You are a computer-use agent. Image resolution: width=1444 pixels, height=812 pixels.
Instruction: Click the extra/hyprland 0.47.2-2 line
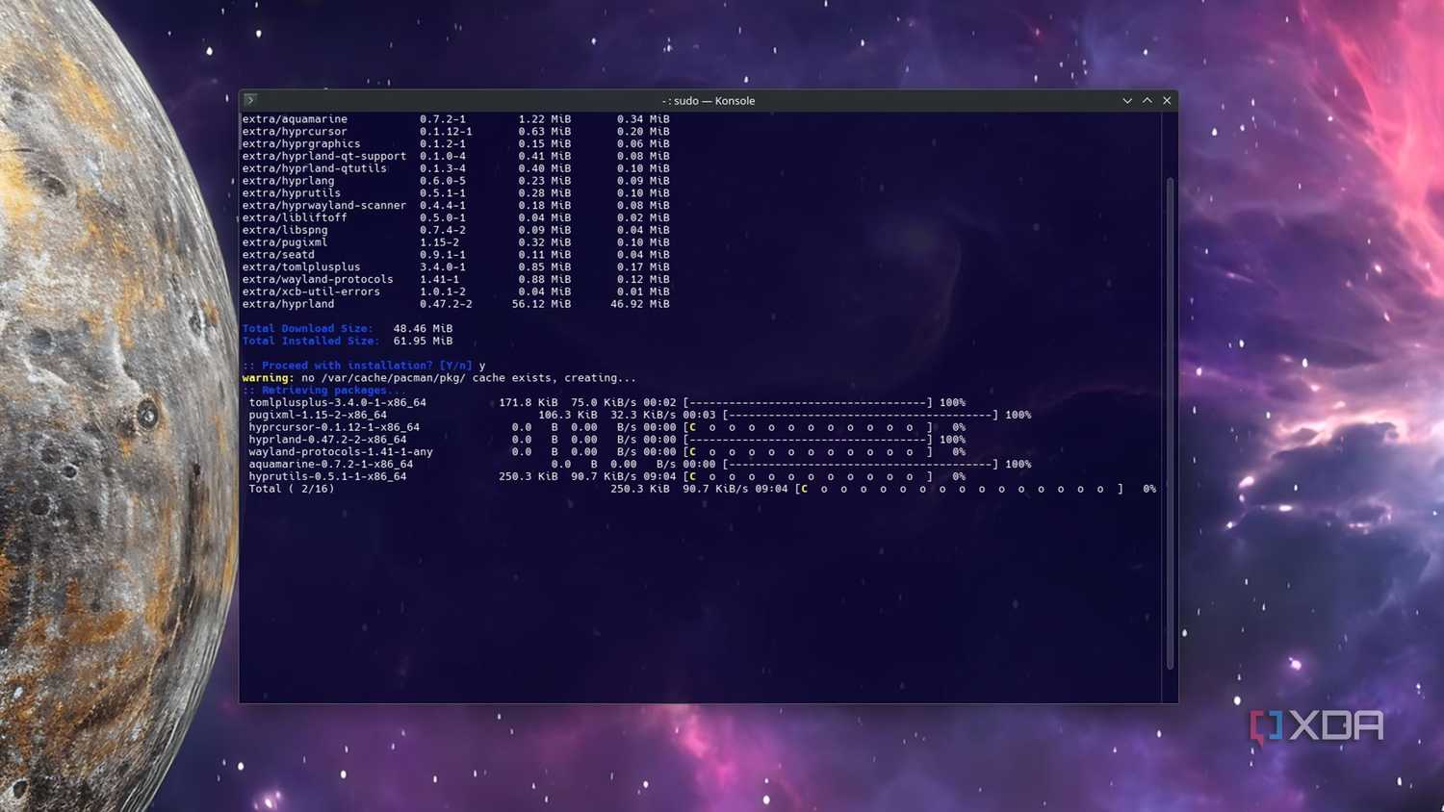[x=455, y=304]
